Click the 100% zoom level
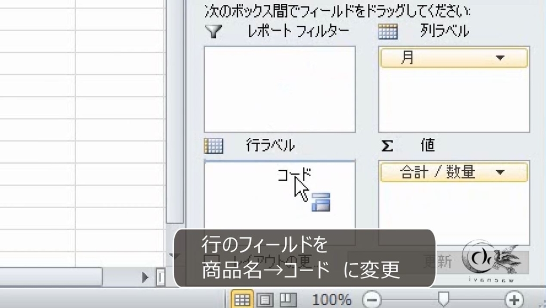 pyautogui.click(x=332, y=299)
